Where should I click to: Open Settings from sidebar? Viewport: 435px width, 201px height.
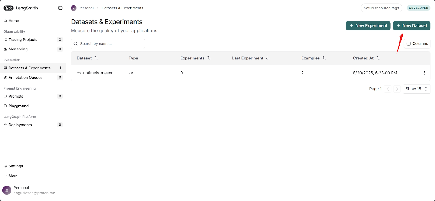coord(33,166)
